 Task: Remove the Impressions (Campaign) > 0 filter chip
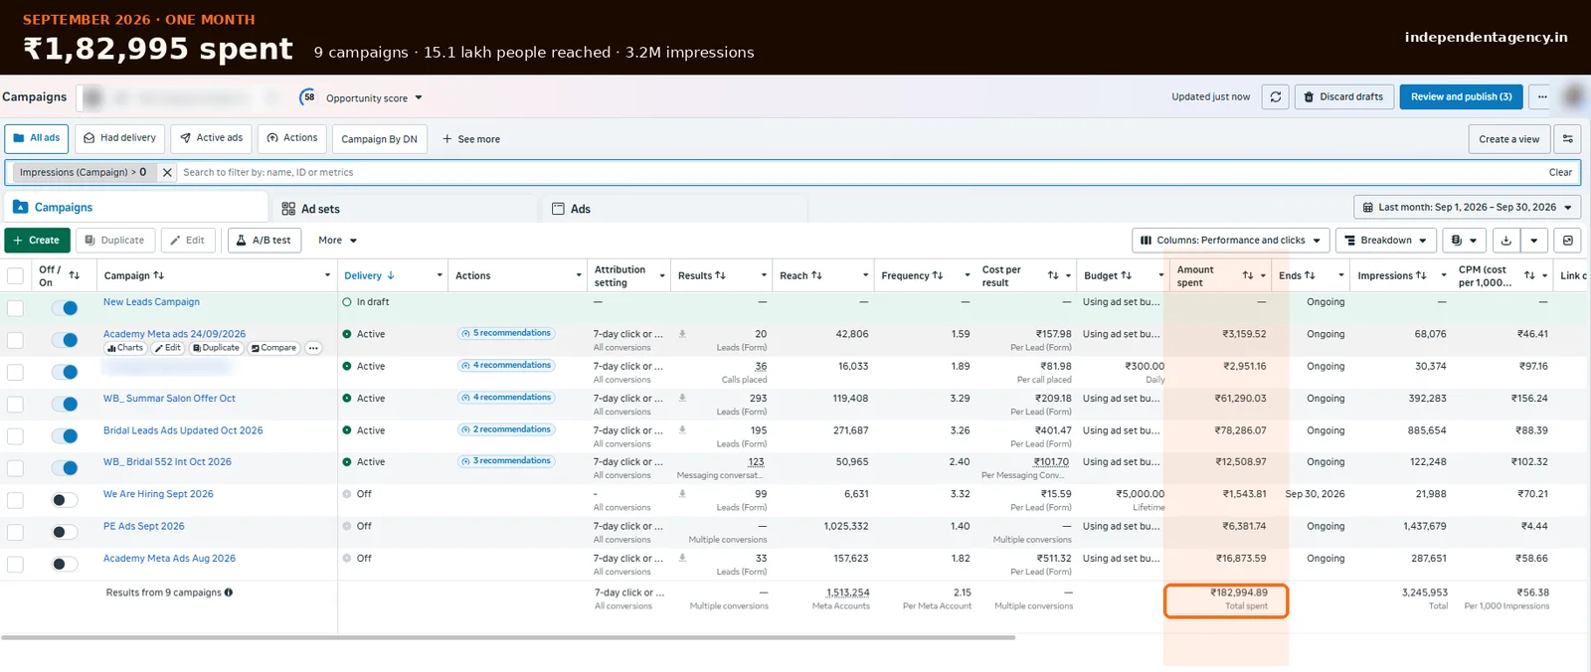[x=167, y=172]
